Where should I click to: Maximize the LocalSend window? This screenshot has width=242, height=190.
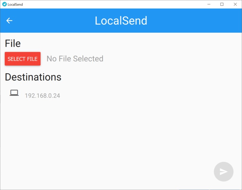pos(222,4)
